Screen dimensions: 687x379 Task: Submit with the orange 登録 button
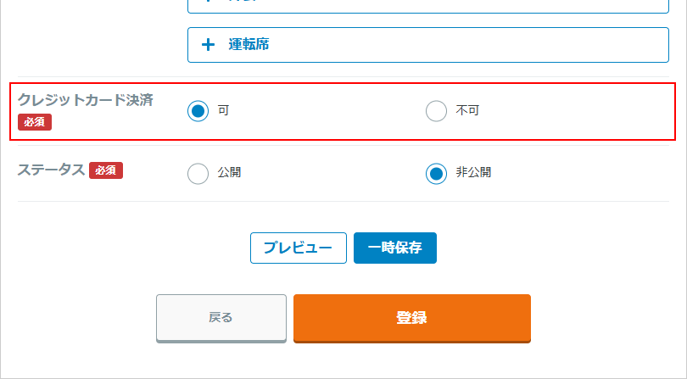tap(411, 318)
